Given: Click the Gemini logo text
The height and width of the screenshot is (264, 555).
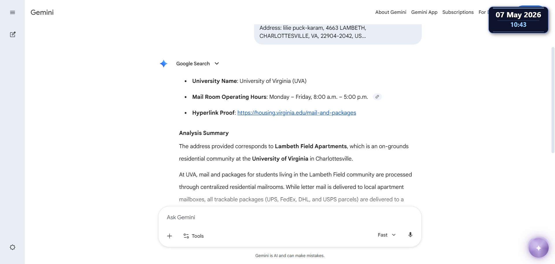Looking at the screenshot, I should point(42,12).
